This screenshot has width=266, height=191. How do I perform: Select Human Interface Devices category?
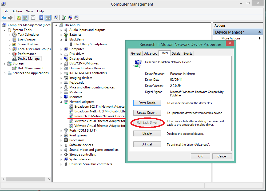click(87, 68)
